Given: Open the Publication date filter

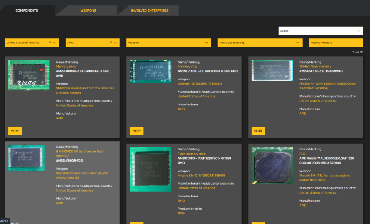Looking at the screenshot, I should (x=336, y=43).
